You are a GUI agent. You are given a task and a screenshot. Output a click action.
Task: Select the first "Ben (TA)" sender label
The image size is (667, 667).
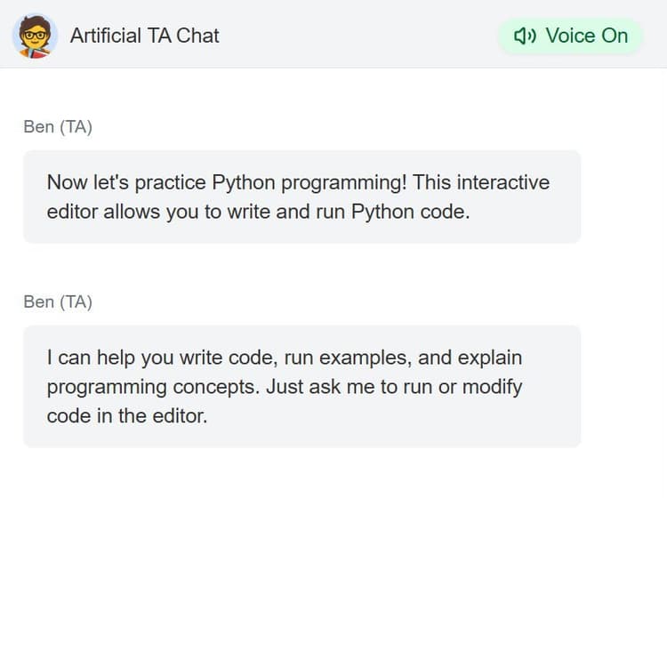(58, 127)
